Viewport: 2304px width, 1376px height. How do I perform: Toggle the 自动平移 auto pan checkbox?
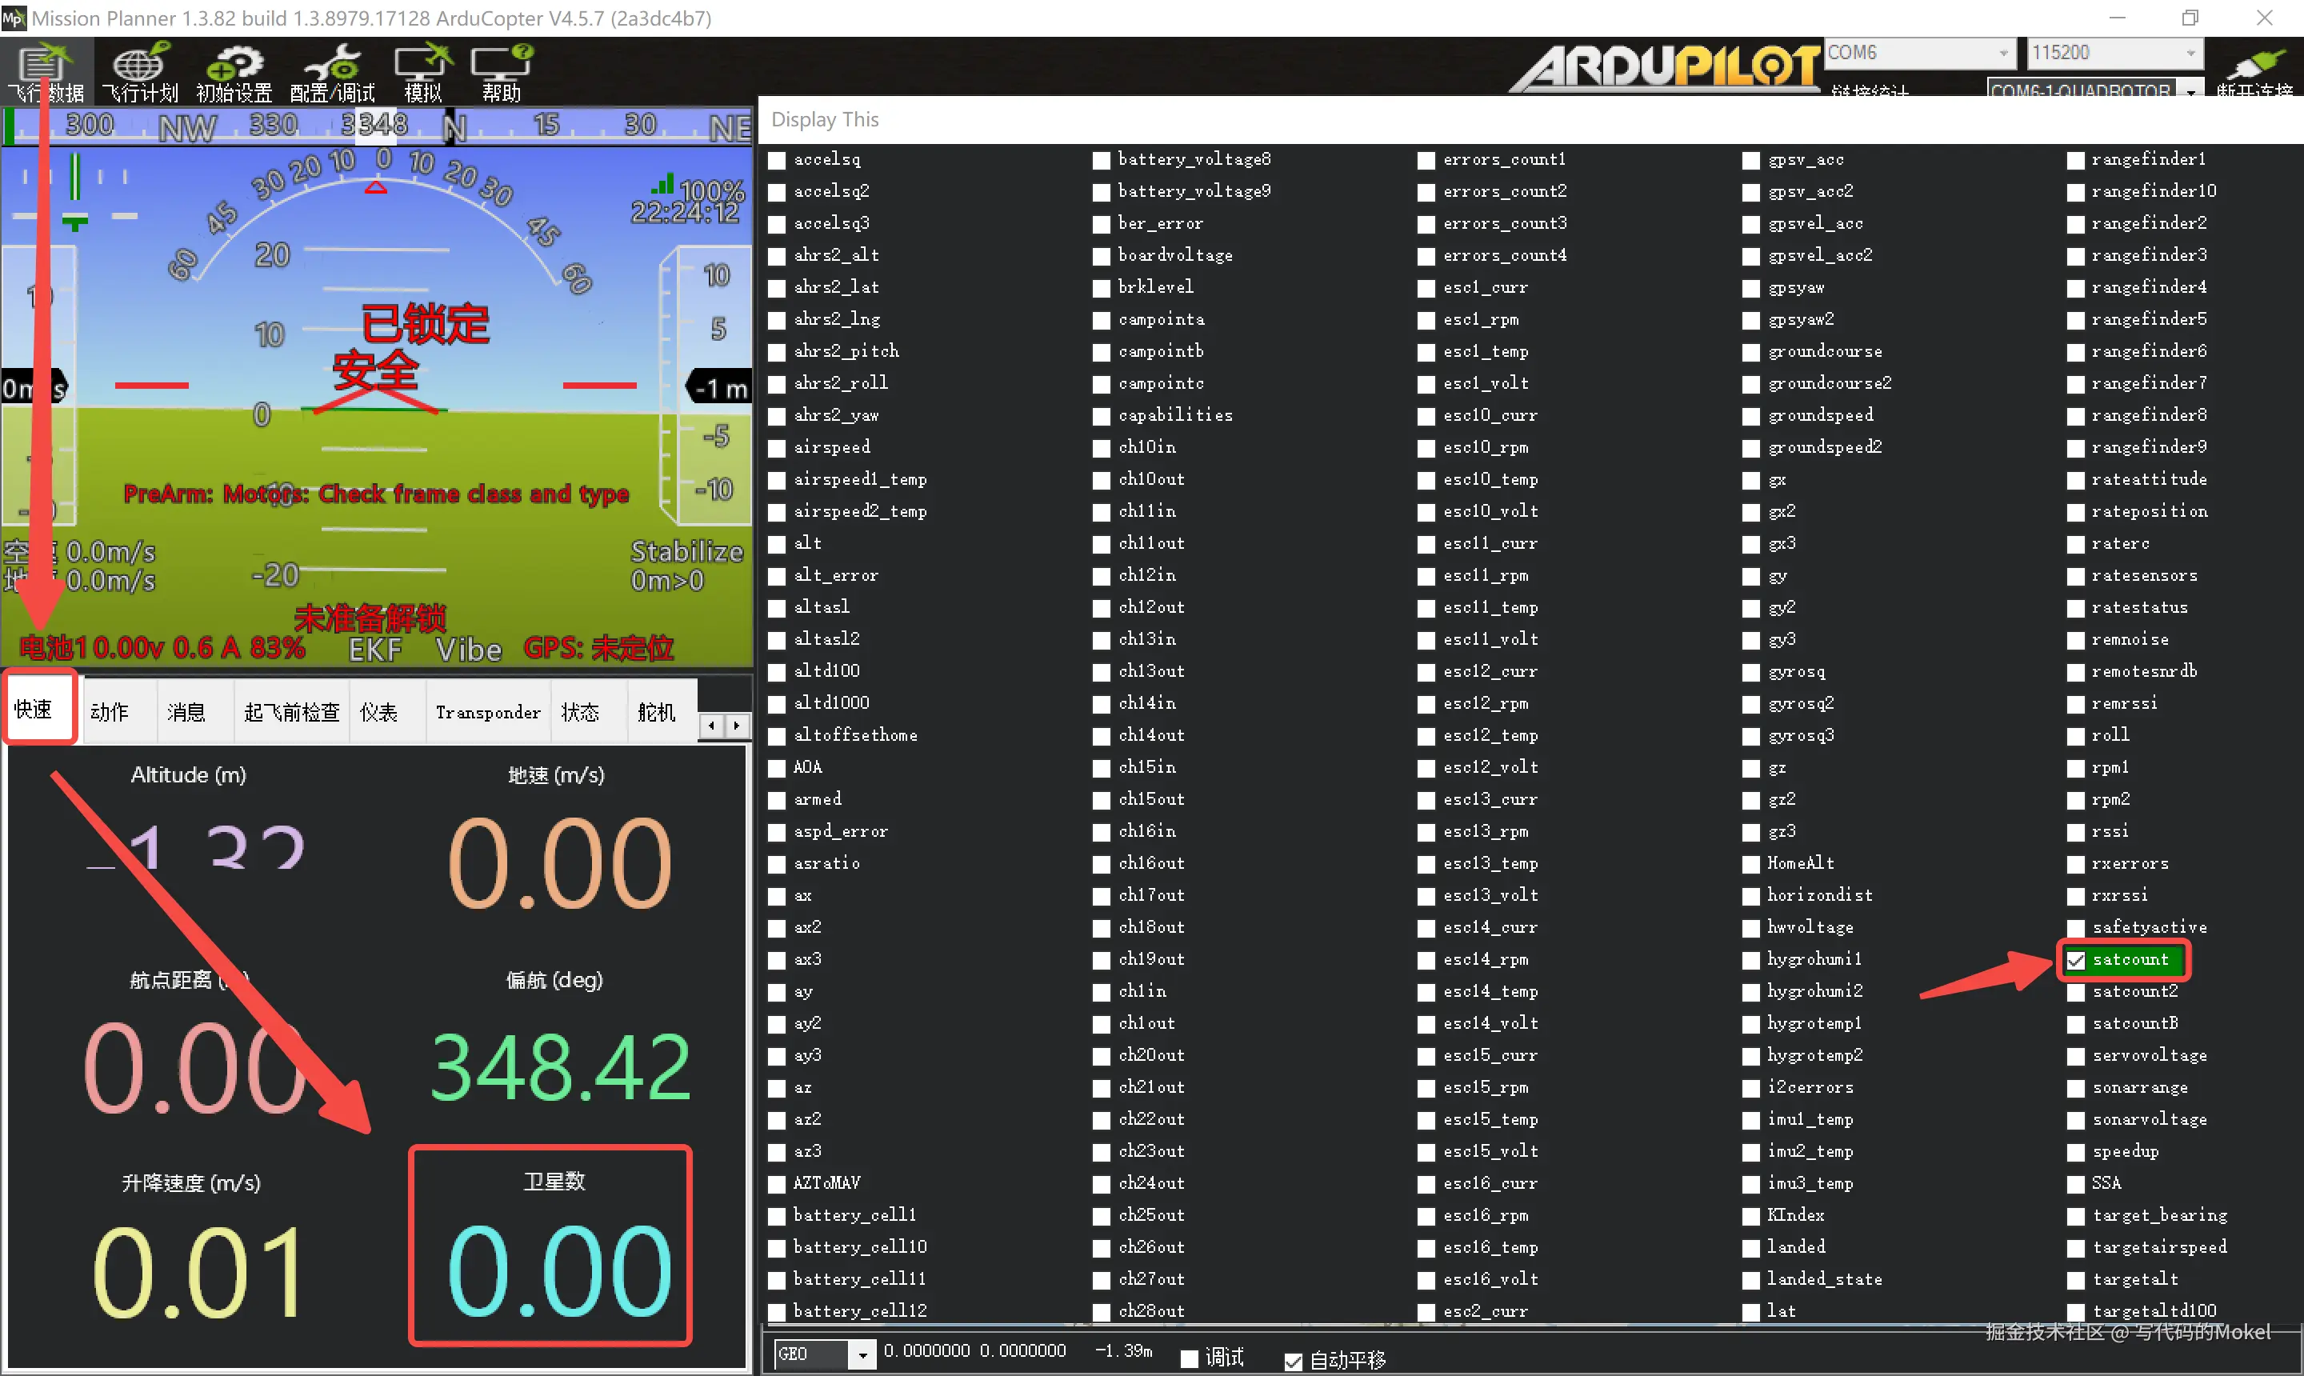click(x=1293, y=1360)
